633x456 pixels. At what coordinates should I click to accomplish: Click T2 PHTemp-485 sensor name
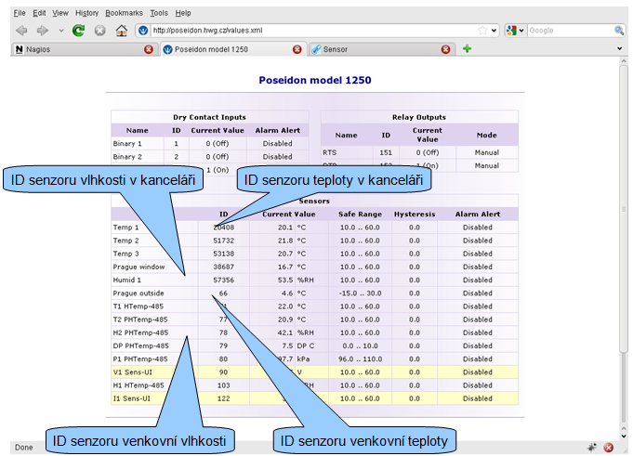(140, 319)
